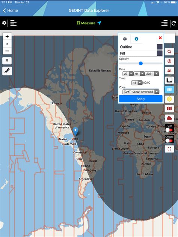The image size is (178, 237).
Task: Switch to panel settings gear tab
Action: click(125, 39)
